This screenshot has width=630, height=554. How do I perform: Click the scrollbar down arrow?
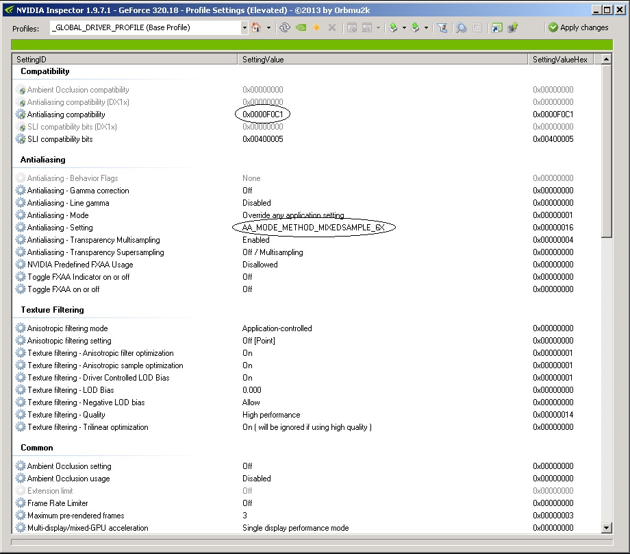pos(606,528)
